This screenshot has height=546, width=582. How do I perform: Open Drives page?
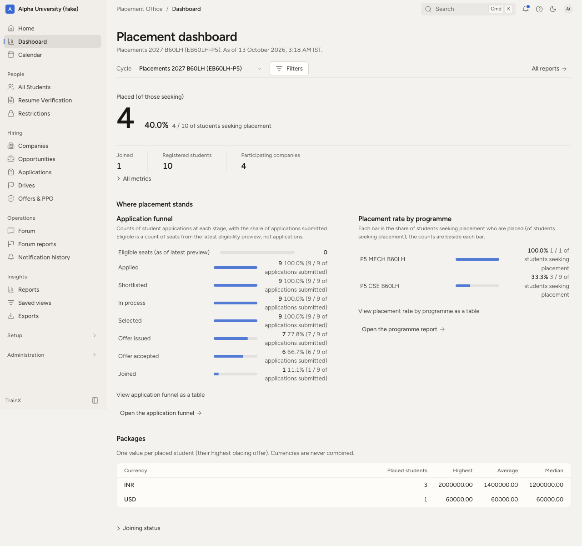(x=52, y=185)
